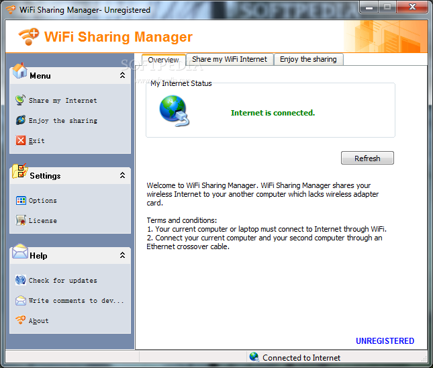Image resolution: width=433 pixels, height=368 pixels.
Task: Open License under Settings
Action: click(x=43, y=221)
